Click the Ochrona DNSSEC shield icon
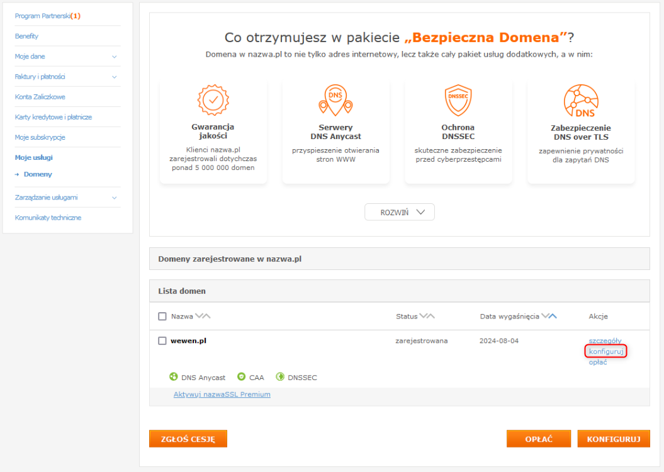 (458, 100)
